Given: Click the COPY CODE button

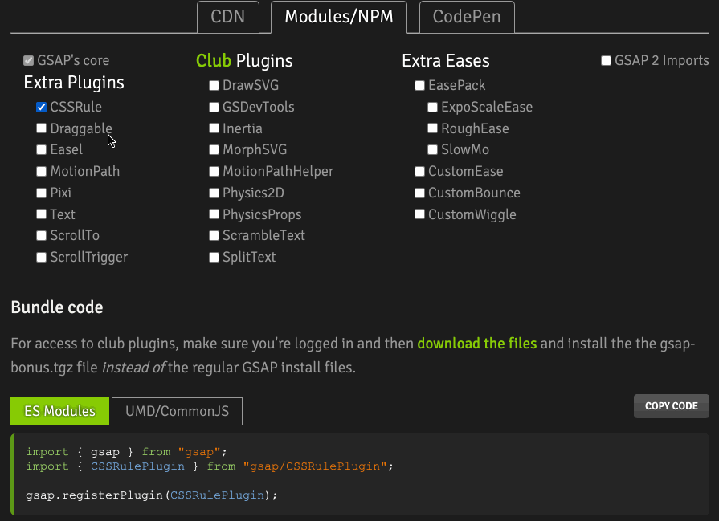Looking at the screenshot, I should pyautogui.click(x=672, y=406).
